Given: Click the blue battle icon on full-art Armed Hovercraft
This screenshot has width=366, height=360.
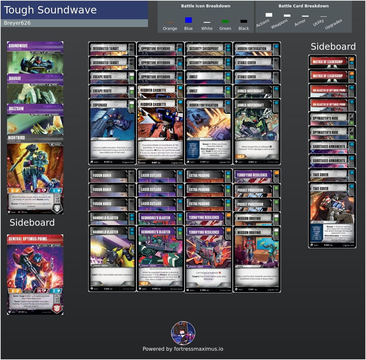Looking at the screenshot, I should [276, 103].
